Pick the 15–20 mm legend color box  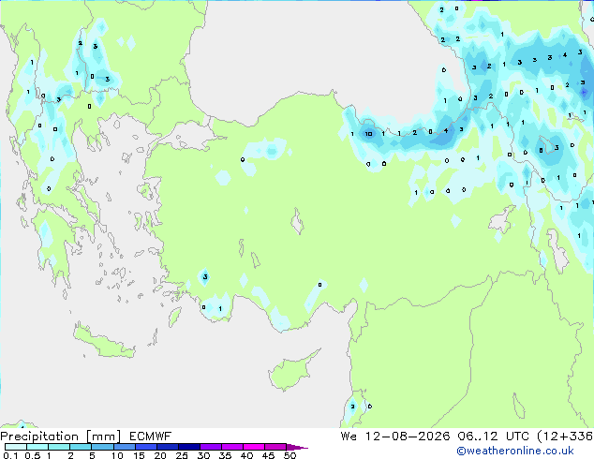coord(145,447)
